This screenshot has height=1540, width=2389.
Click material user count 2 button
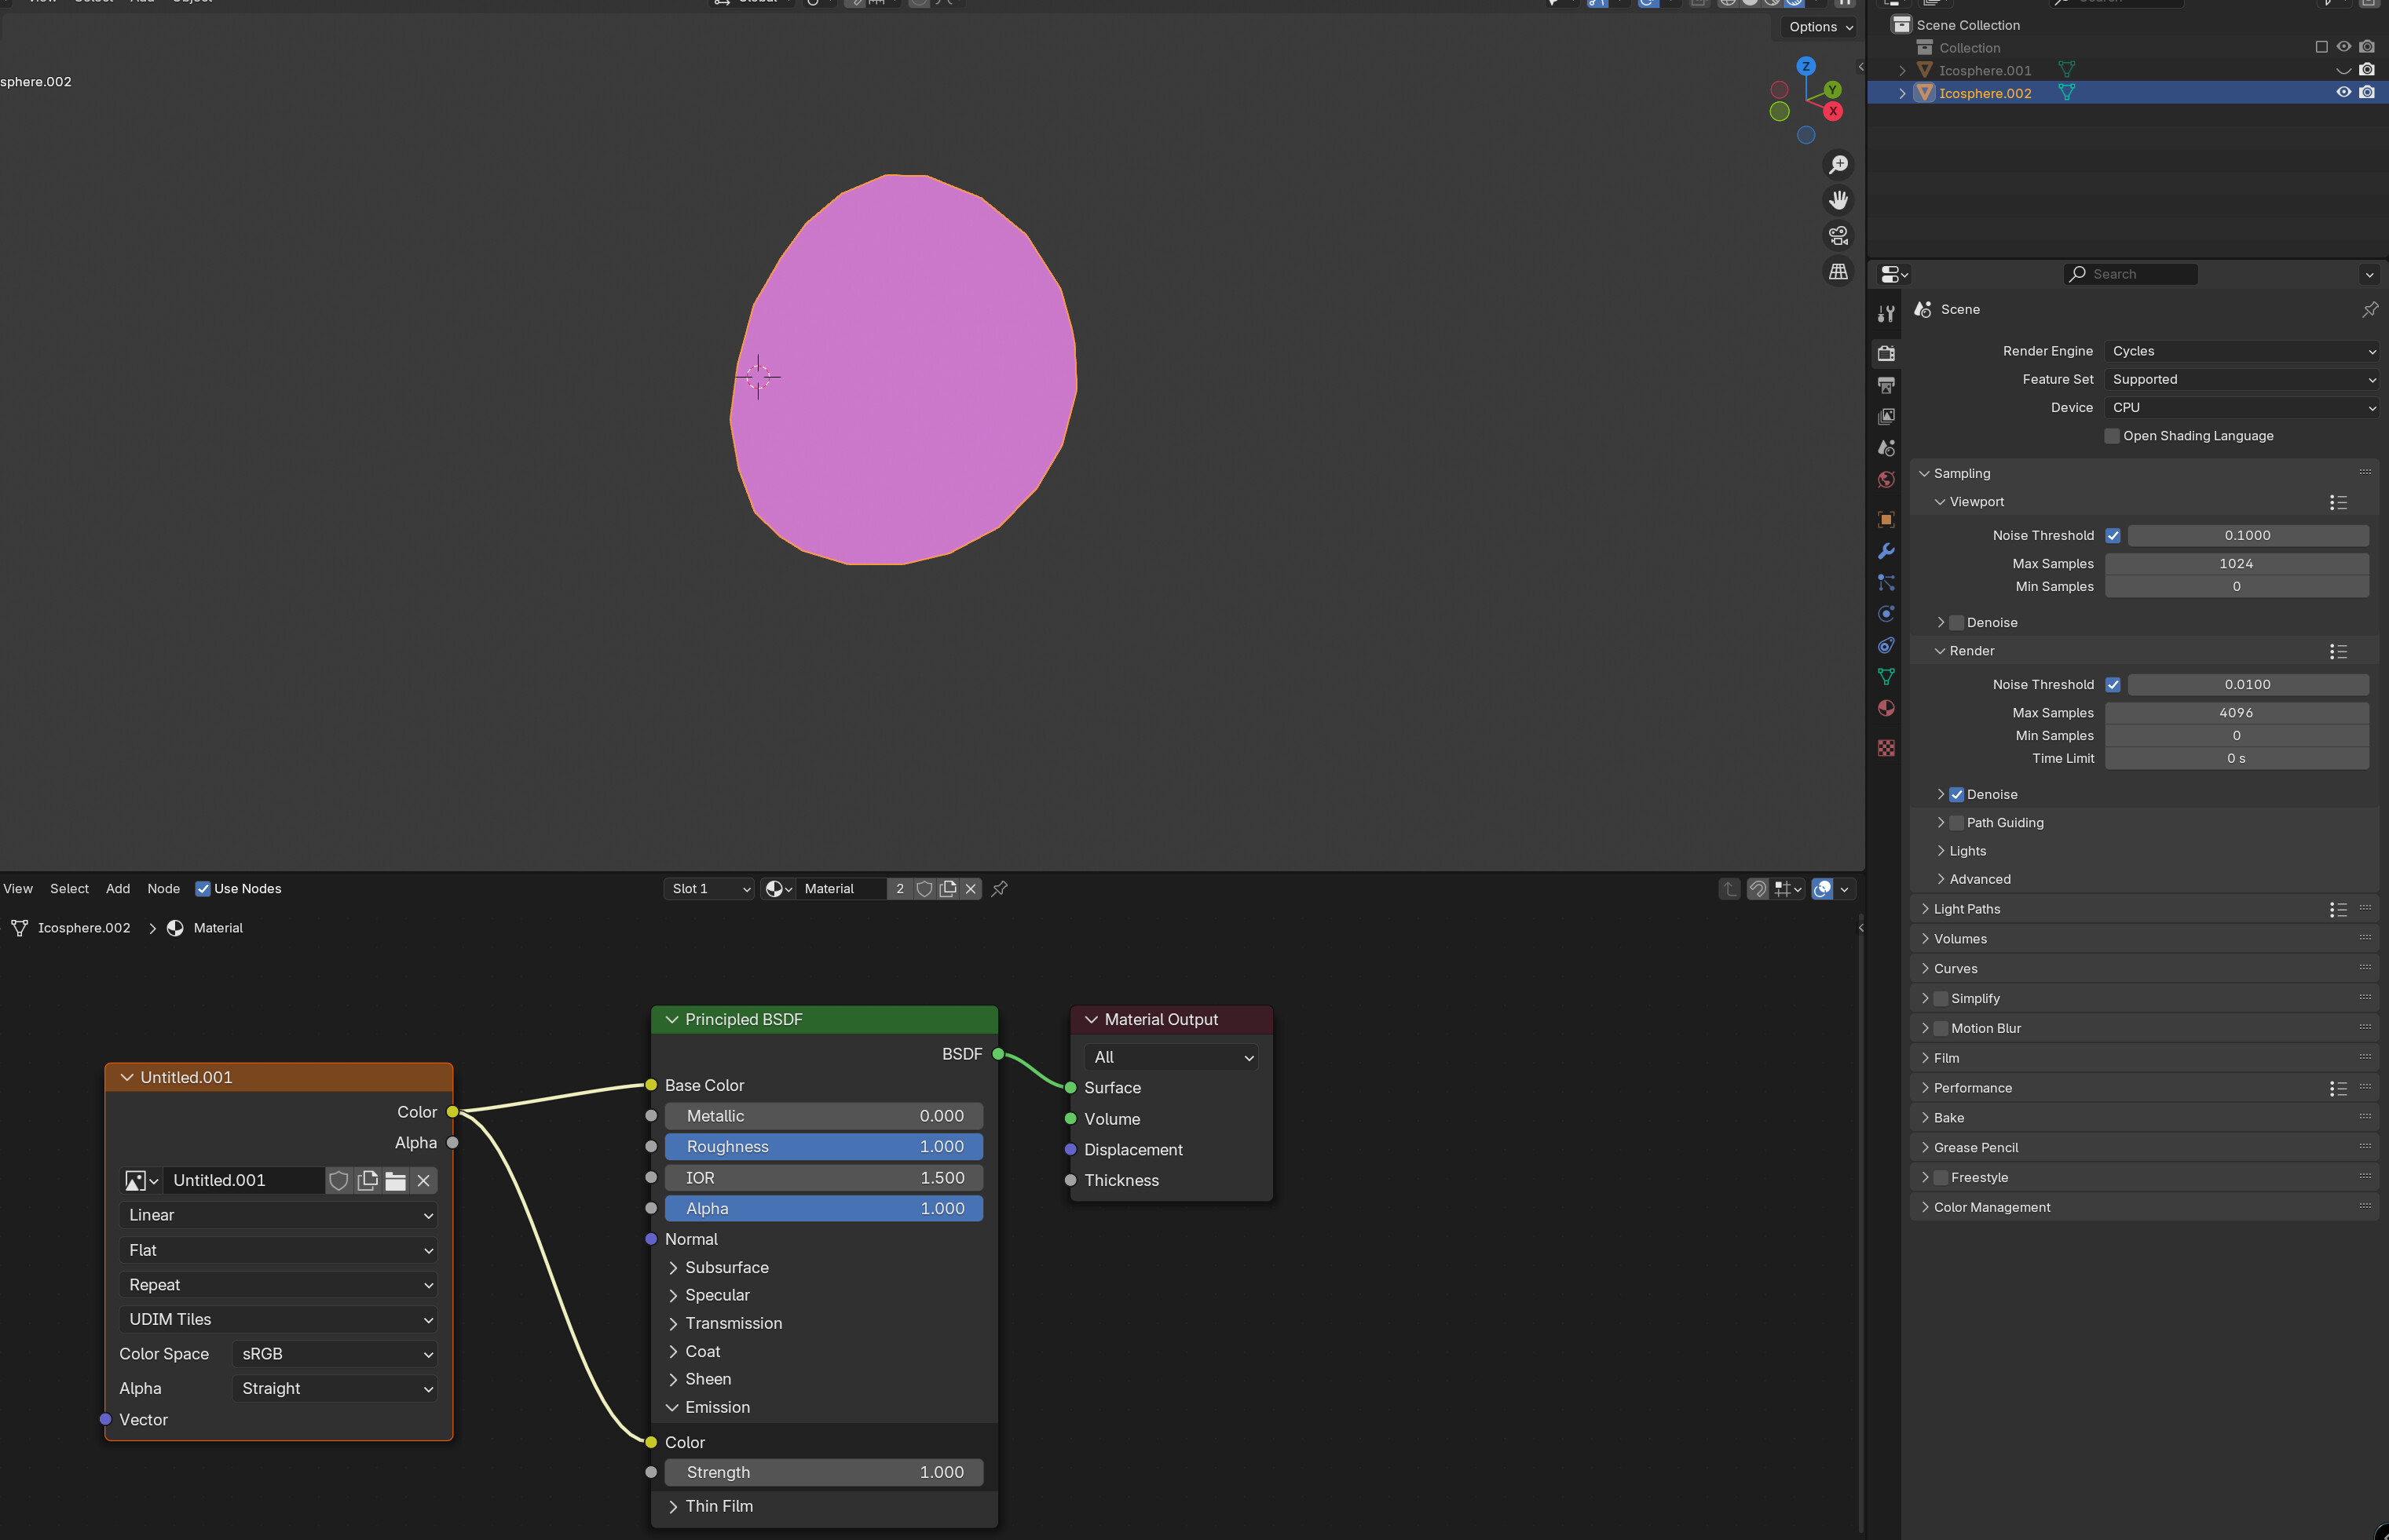click(899, 889)
